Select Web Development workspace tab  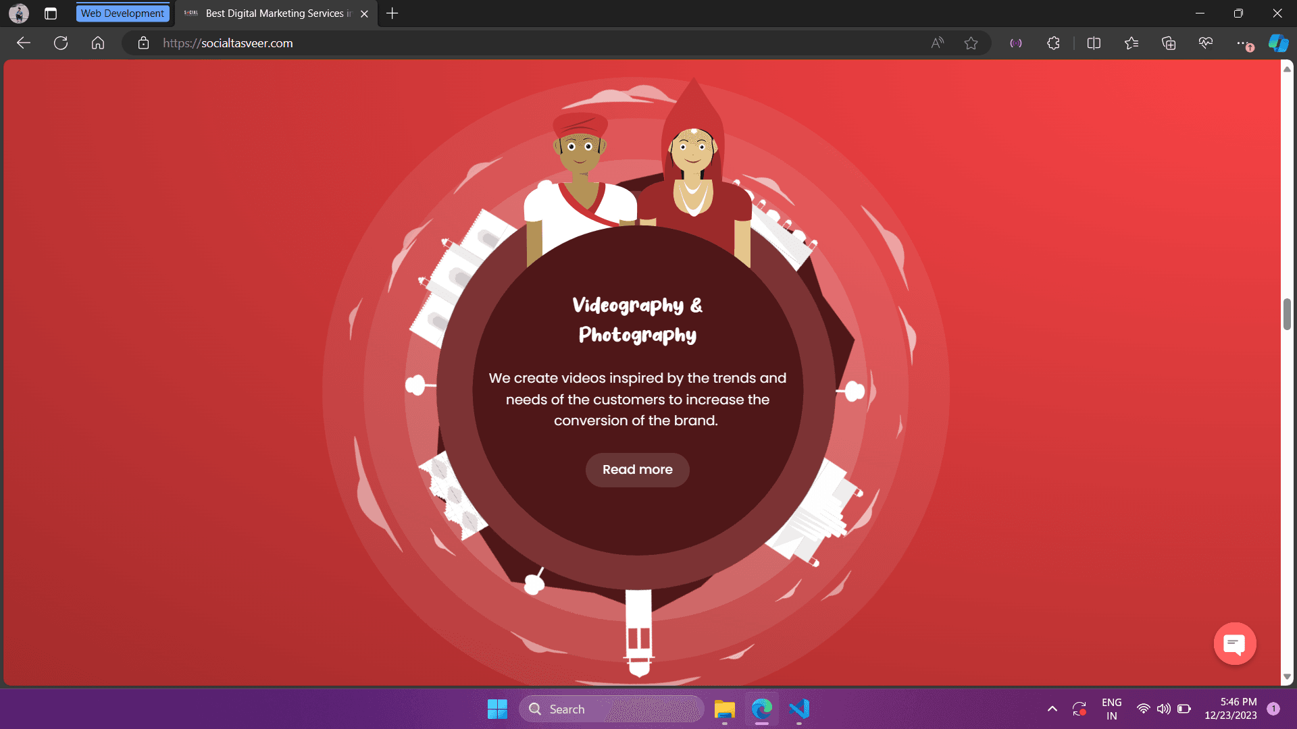122,13
